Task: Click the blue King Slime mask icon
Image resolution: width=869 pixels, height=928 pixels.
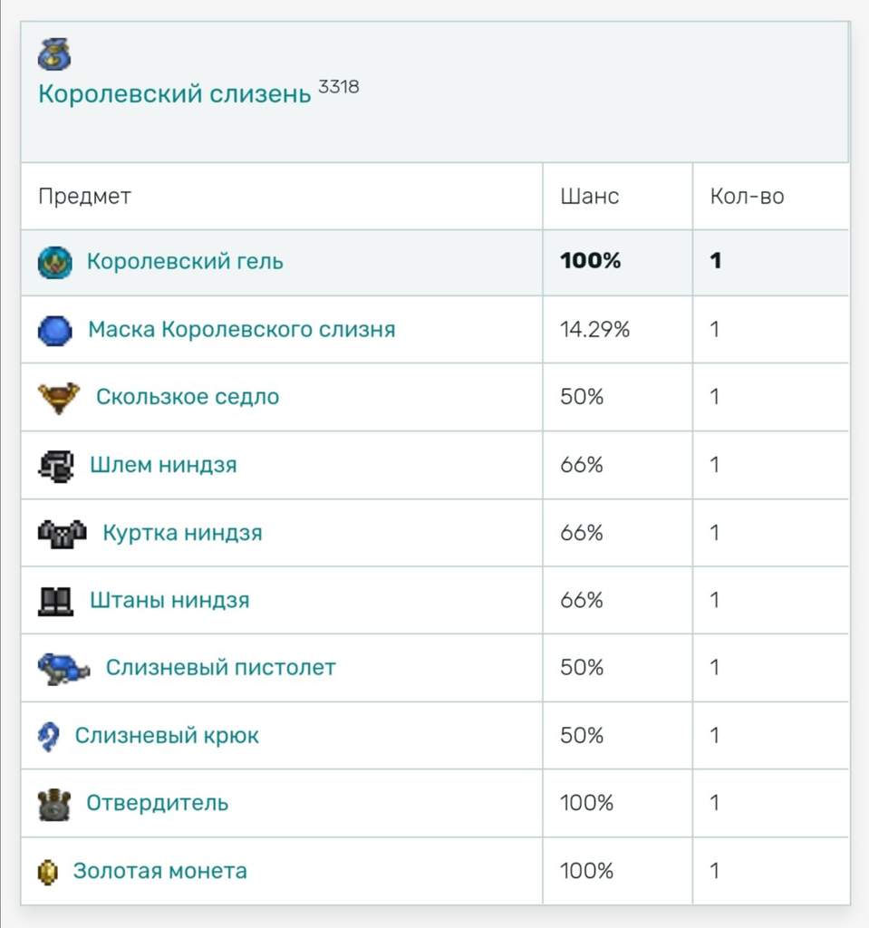Action: [55, 330]
